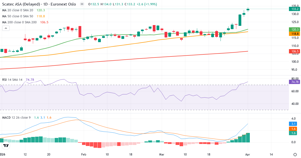Select the MA 50 indicator legend
This screenshot has width=301, height=158.
point(18,16)
